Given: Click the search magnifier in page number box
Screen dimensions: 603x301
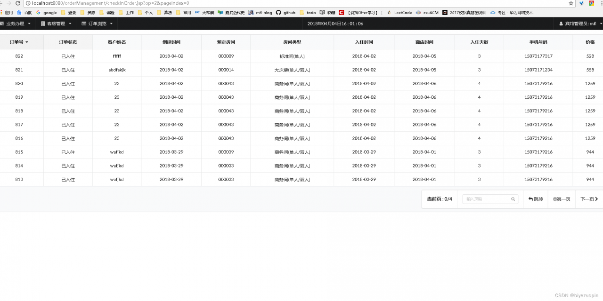Looking at the screenshot, I should [x=513, y=199].
